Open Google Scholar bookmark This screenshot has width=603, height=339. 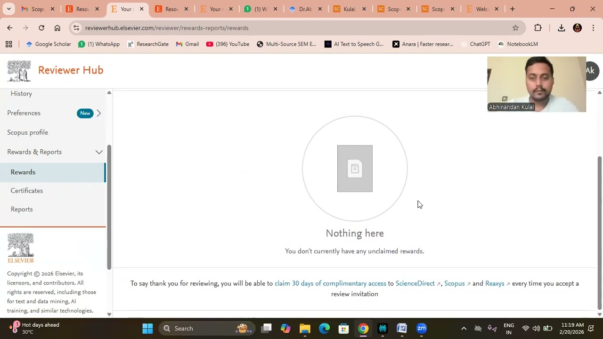49,44
